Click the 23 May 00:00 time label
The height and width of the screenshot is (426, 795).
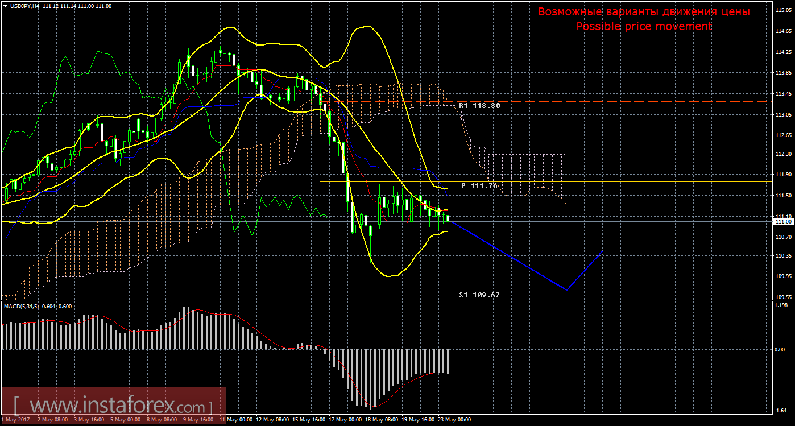pos(454,420)
